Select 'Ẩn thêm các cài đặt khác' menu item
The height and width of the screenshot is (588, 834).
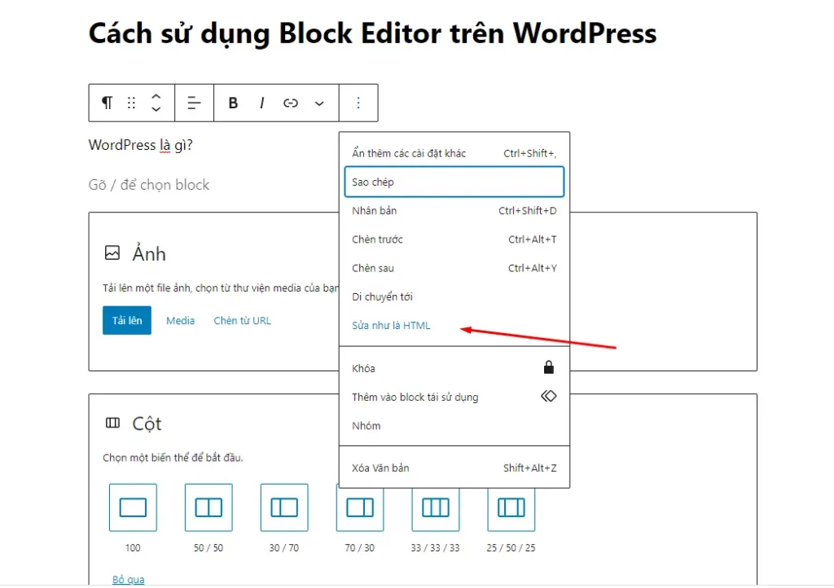tap(454, 153)
